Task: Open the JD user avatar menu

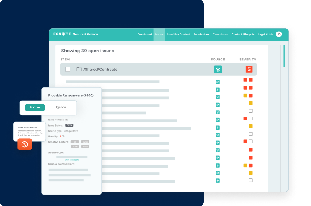Action: coord(279,34)
